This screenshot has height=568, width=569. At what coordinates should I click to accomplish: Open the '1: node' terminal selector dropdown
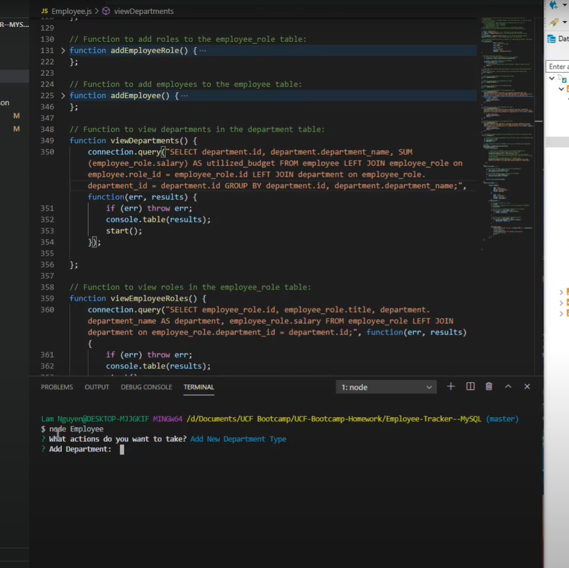pos(386,387)
